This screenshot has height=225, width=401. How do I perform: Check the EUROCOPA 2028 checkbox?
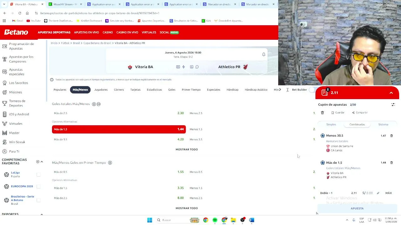click(x=39, y=187)
